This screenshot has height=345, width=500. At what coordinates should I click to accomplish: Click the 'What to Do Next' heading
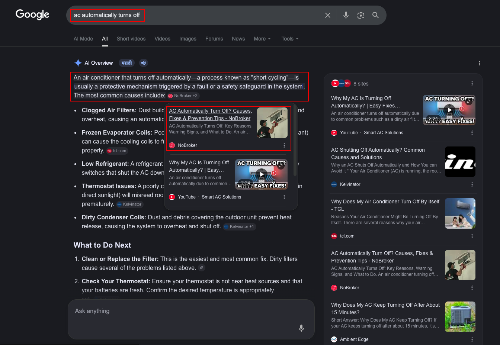coord(102,245)
